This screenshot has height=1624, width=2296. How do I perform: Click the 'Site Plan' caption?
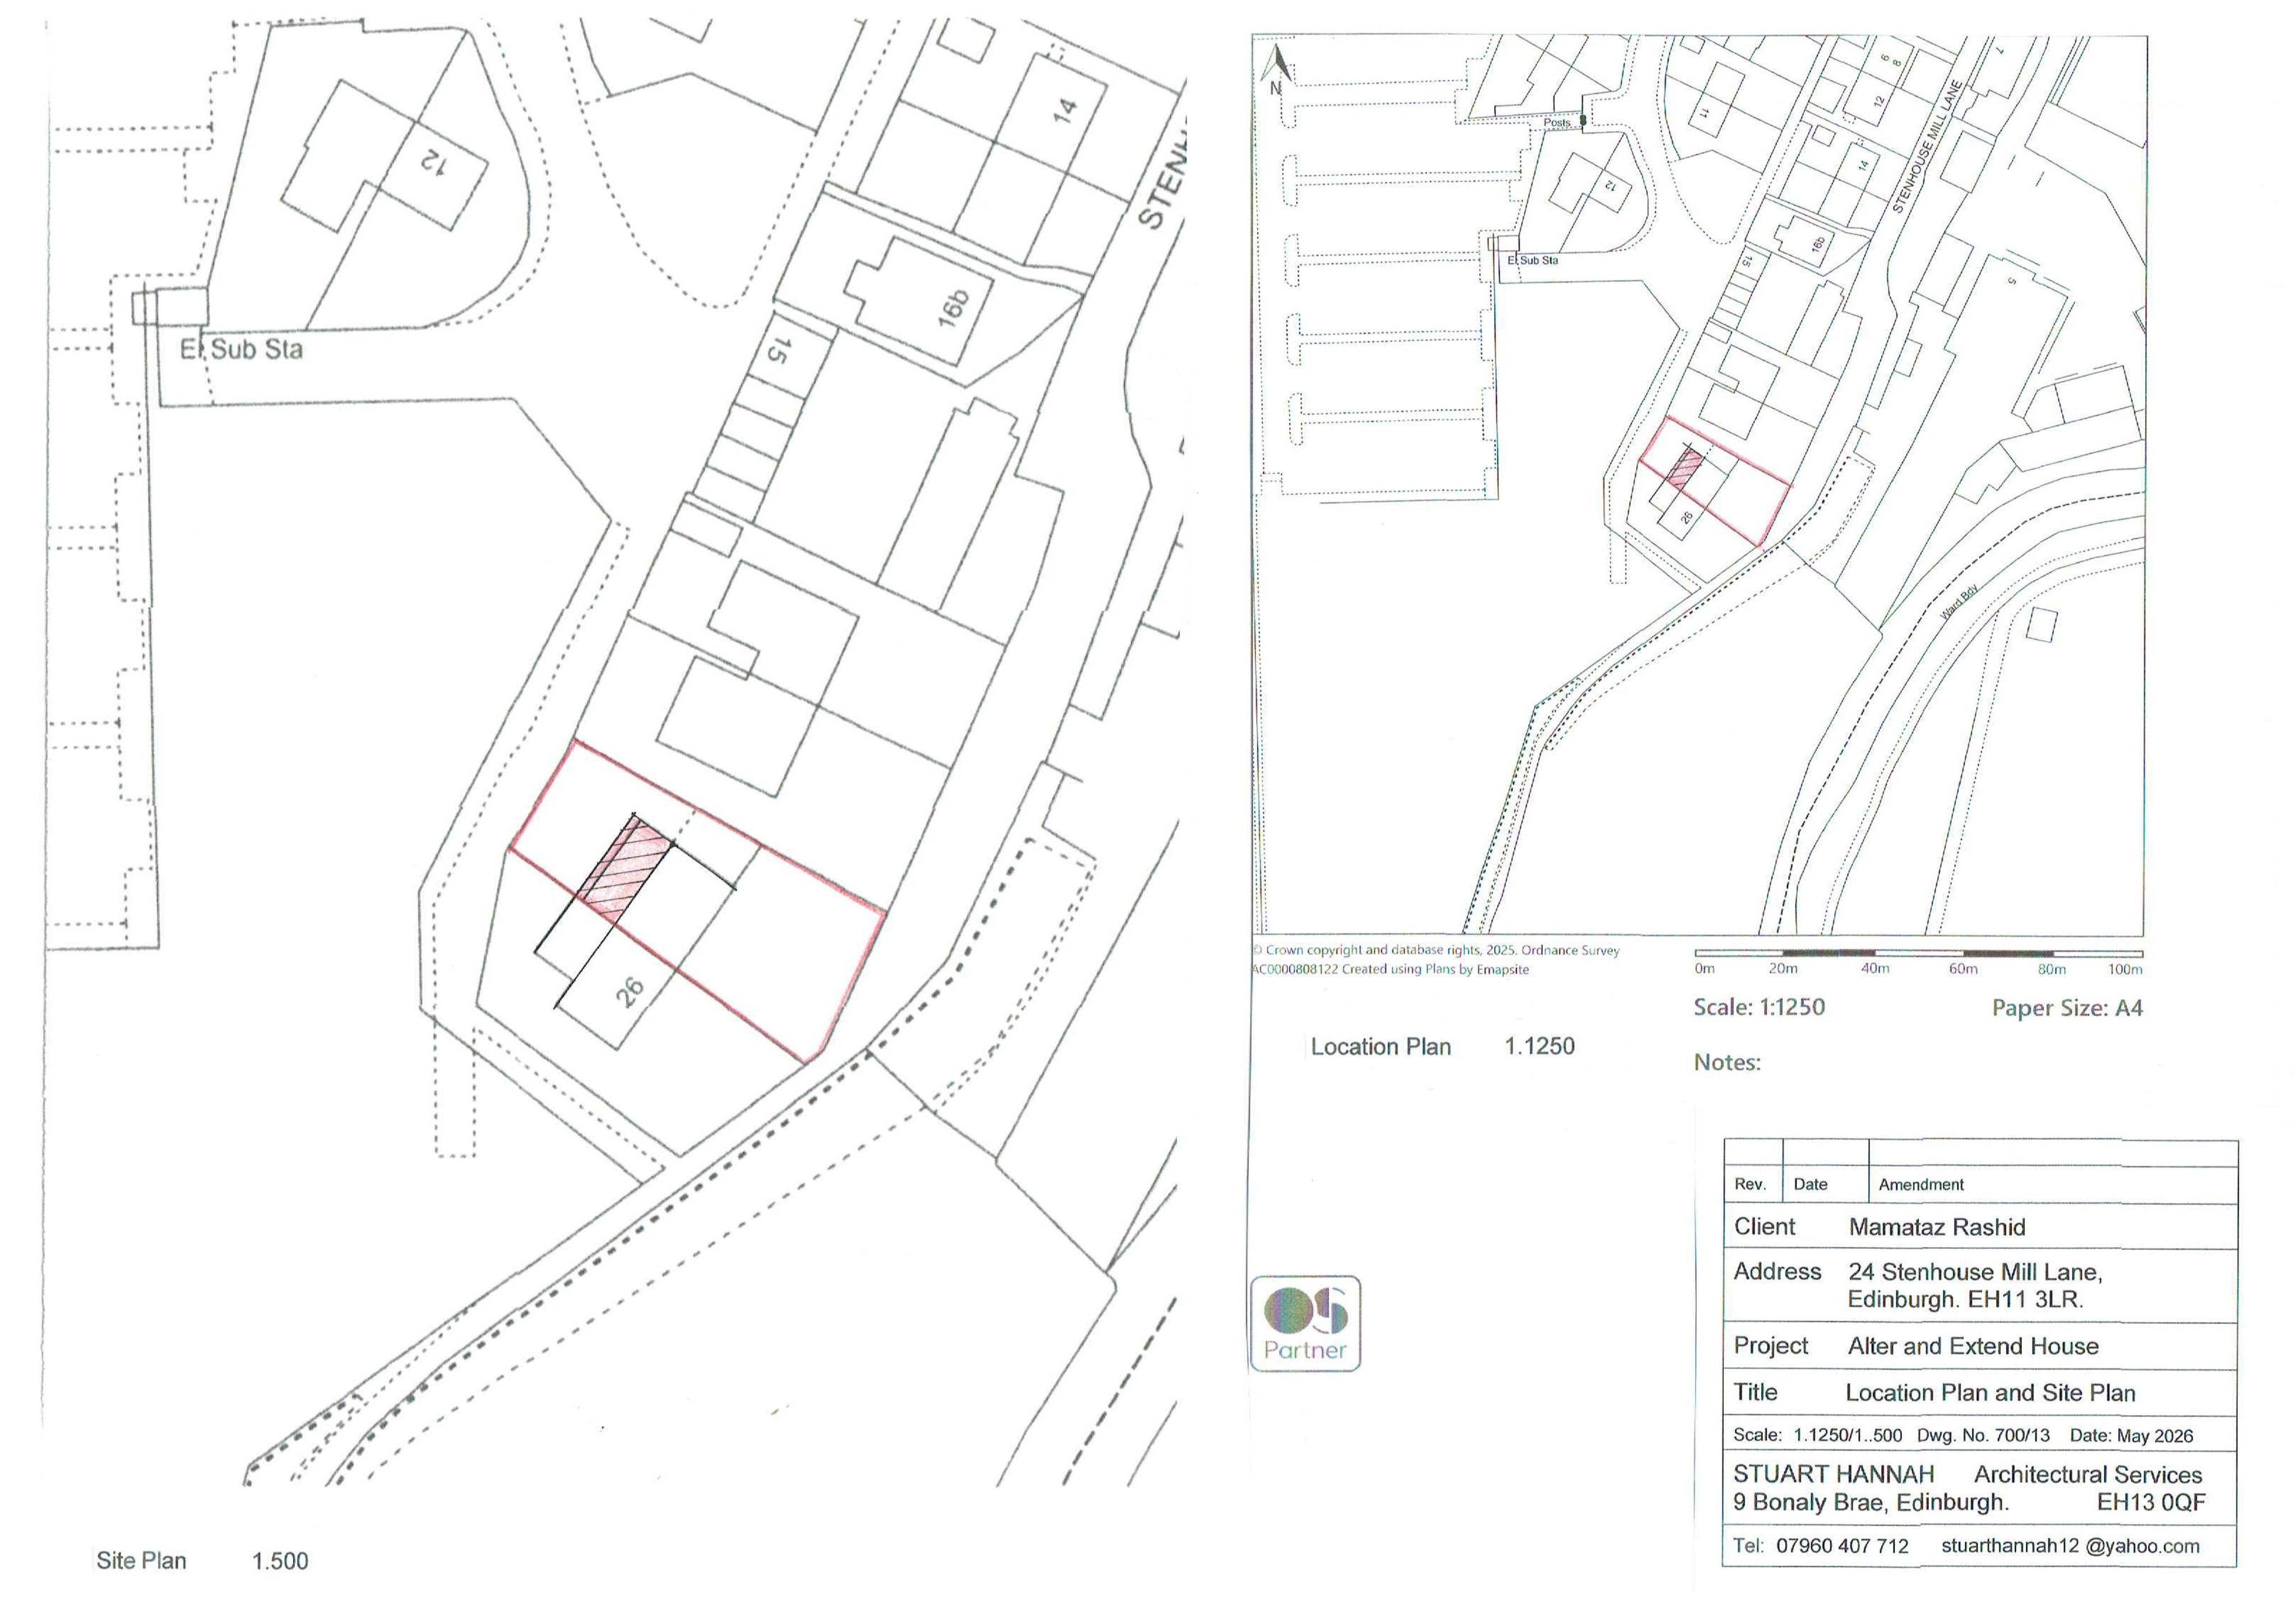point(141,1560)
